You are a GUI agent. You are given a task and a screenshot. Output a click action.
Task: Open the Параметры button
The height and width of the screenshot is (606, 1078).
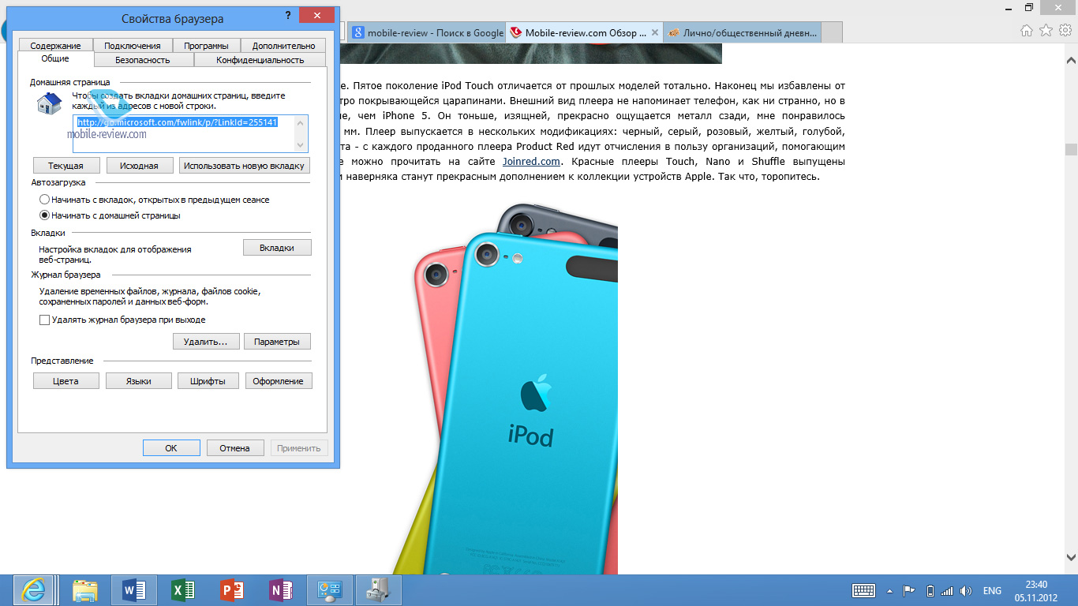pos(277,342)
